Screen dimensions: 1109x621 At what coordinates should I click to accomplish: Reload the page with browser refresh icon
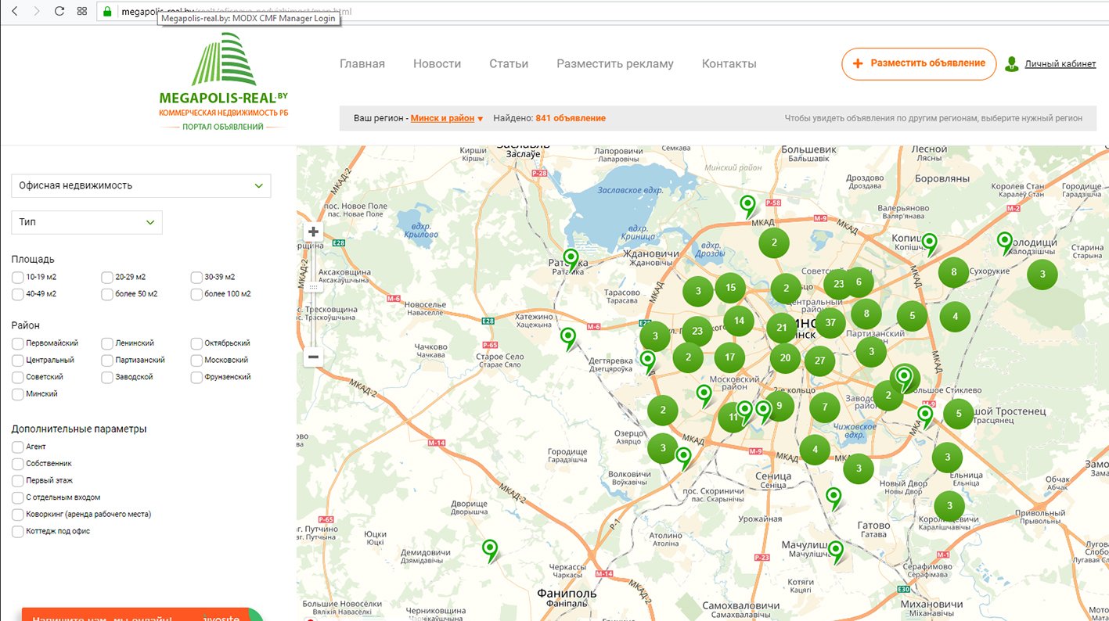[x=59, y=12]
